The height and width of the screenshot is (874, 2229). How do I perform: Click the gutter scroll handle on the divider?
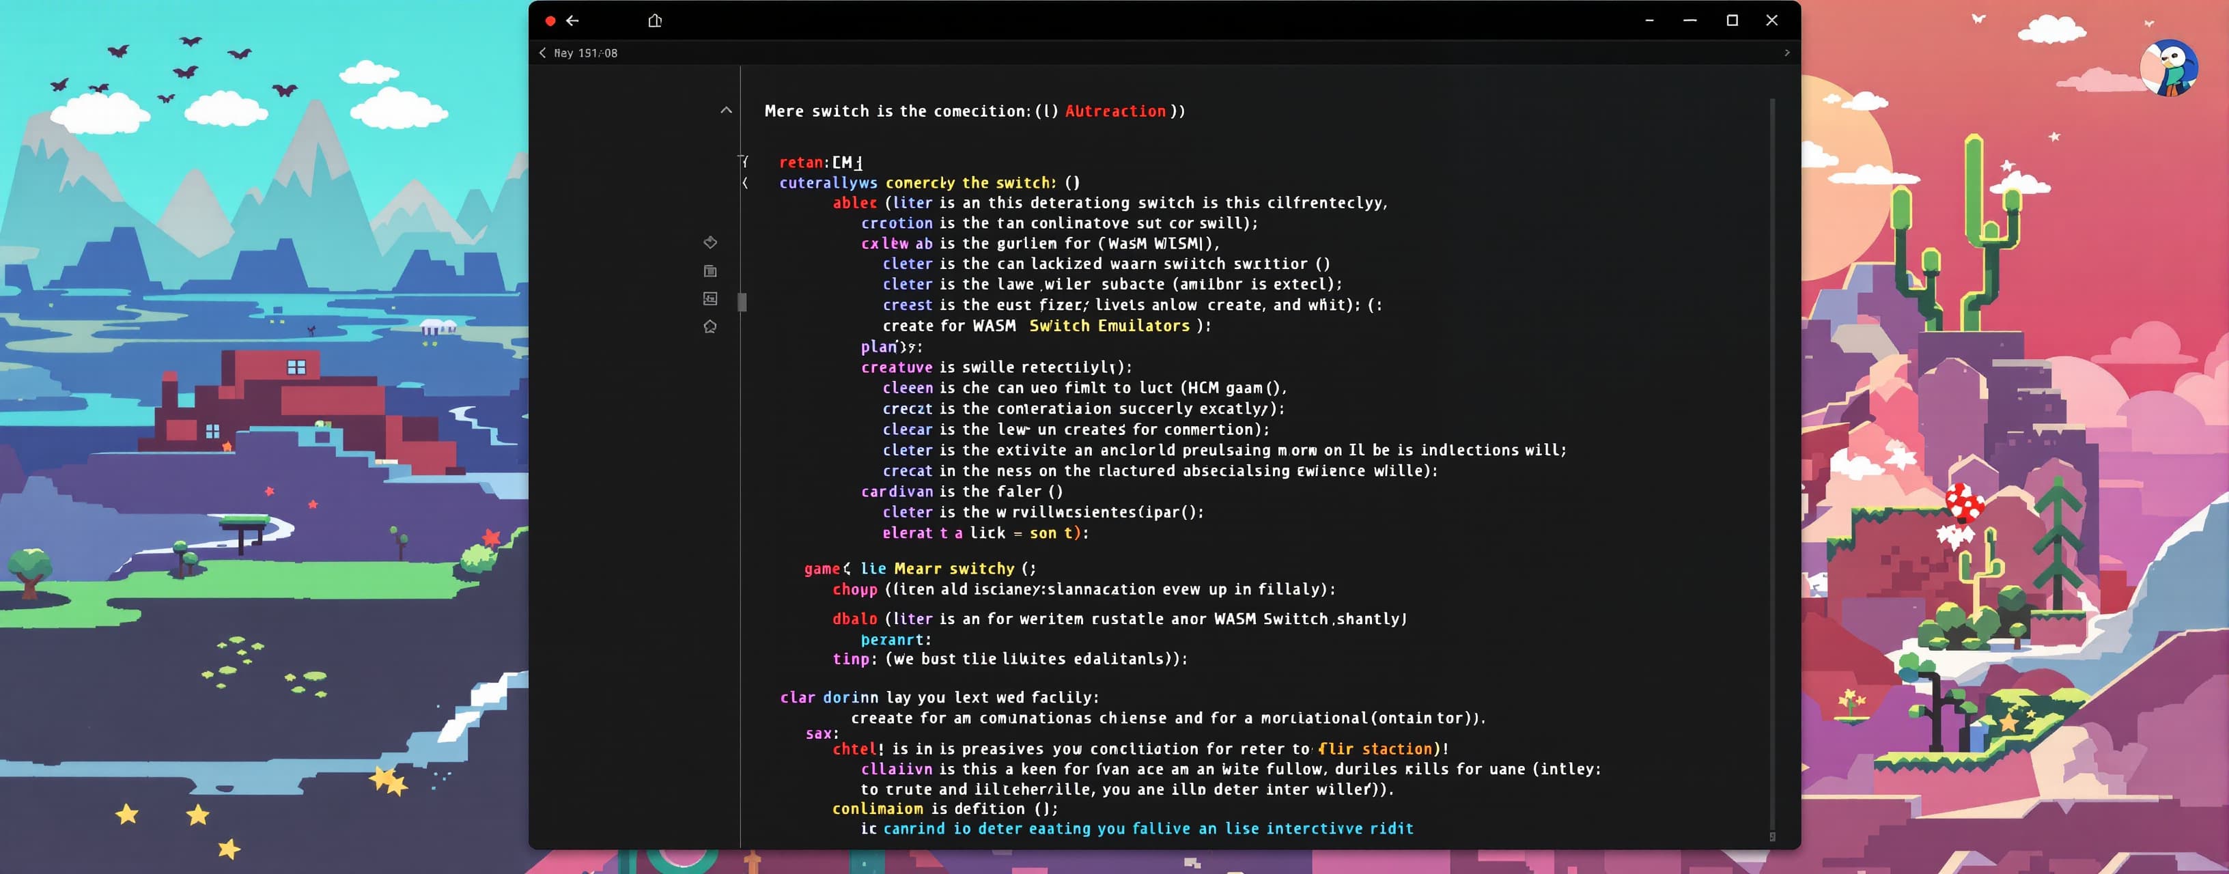click(742, 302)
